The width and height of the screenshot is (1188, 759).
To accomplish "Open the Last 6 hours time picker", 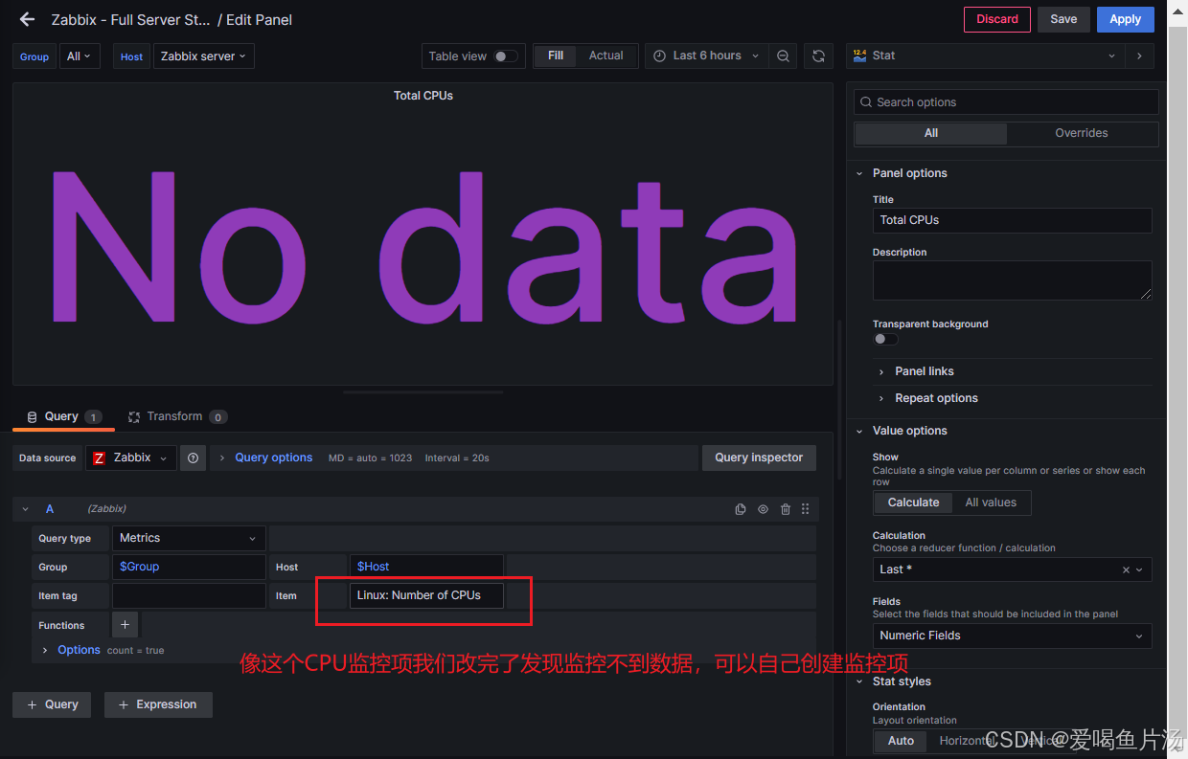I will tap(706, 56).
